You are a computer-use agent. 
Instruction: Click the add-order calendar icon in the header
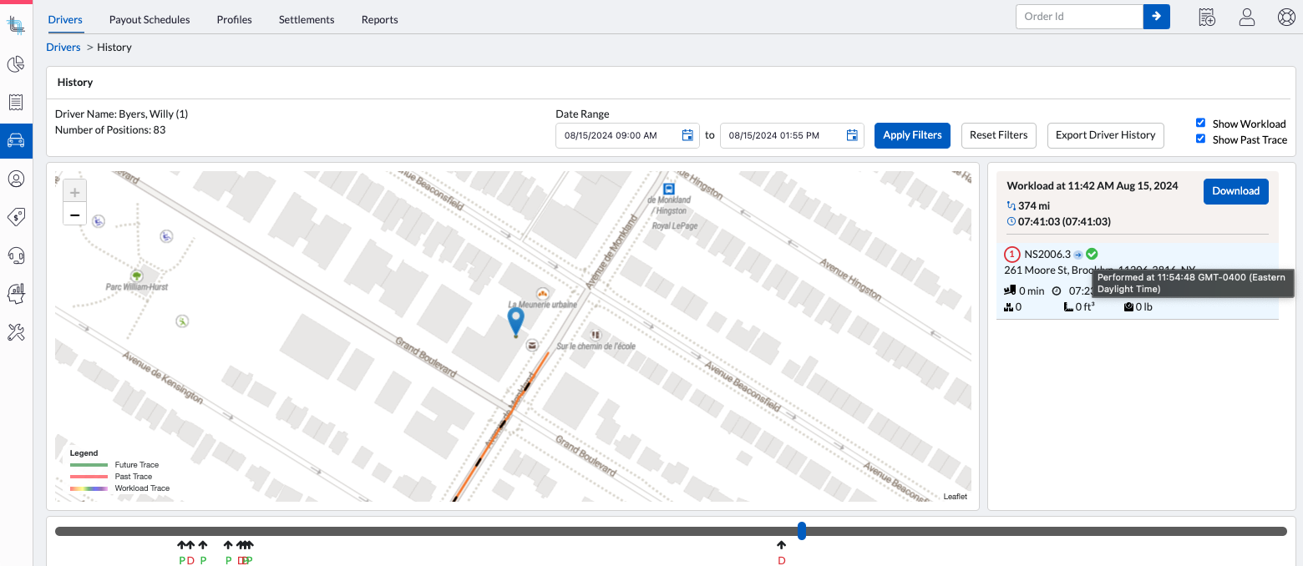[x=1207, y=17]
